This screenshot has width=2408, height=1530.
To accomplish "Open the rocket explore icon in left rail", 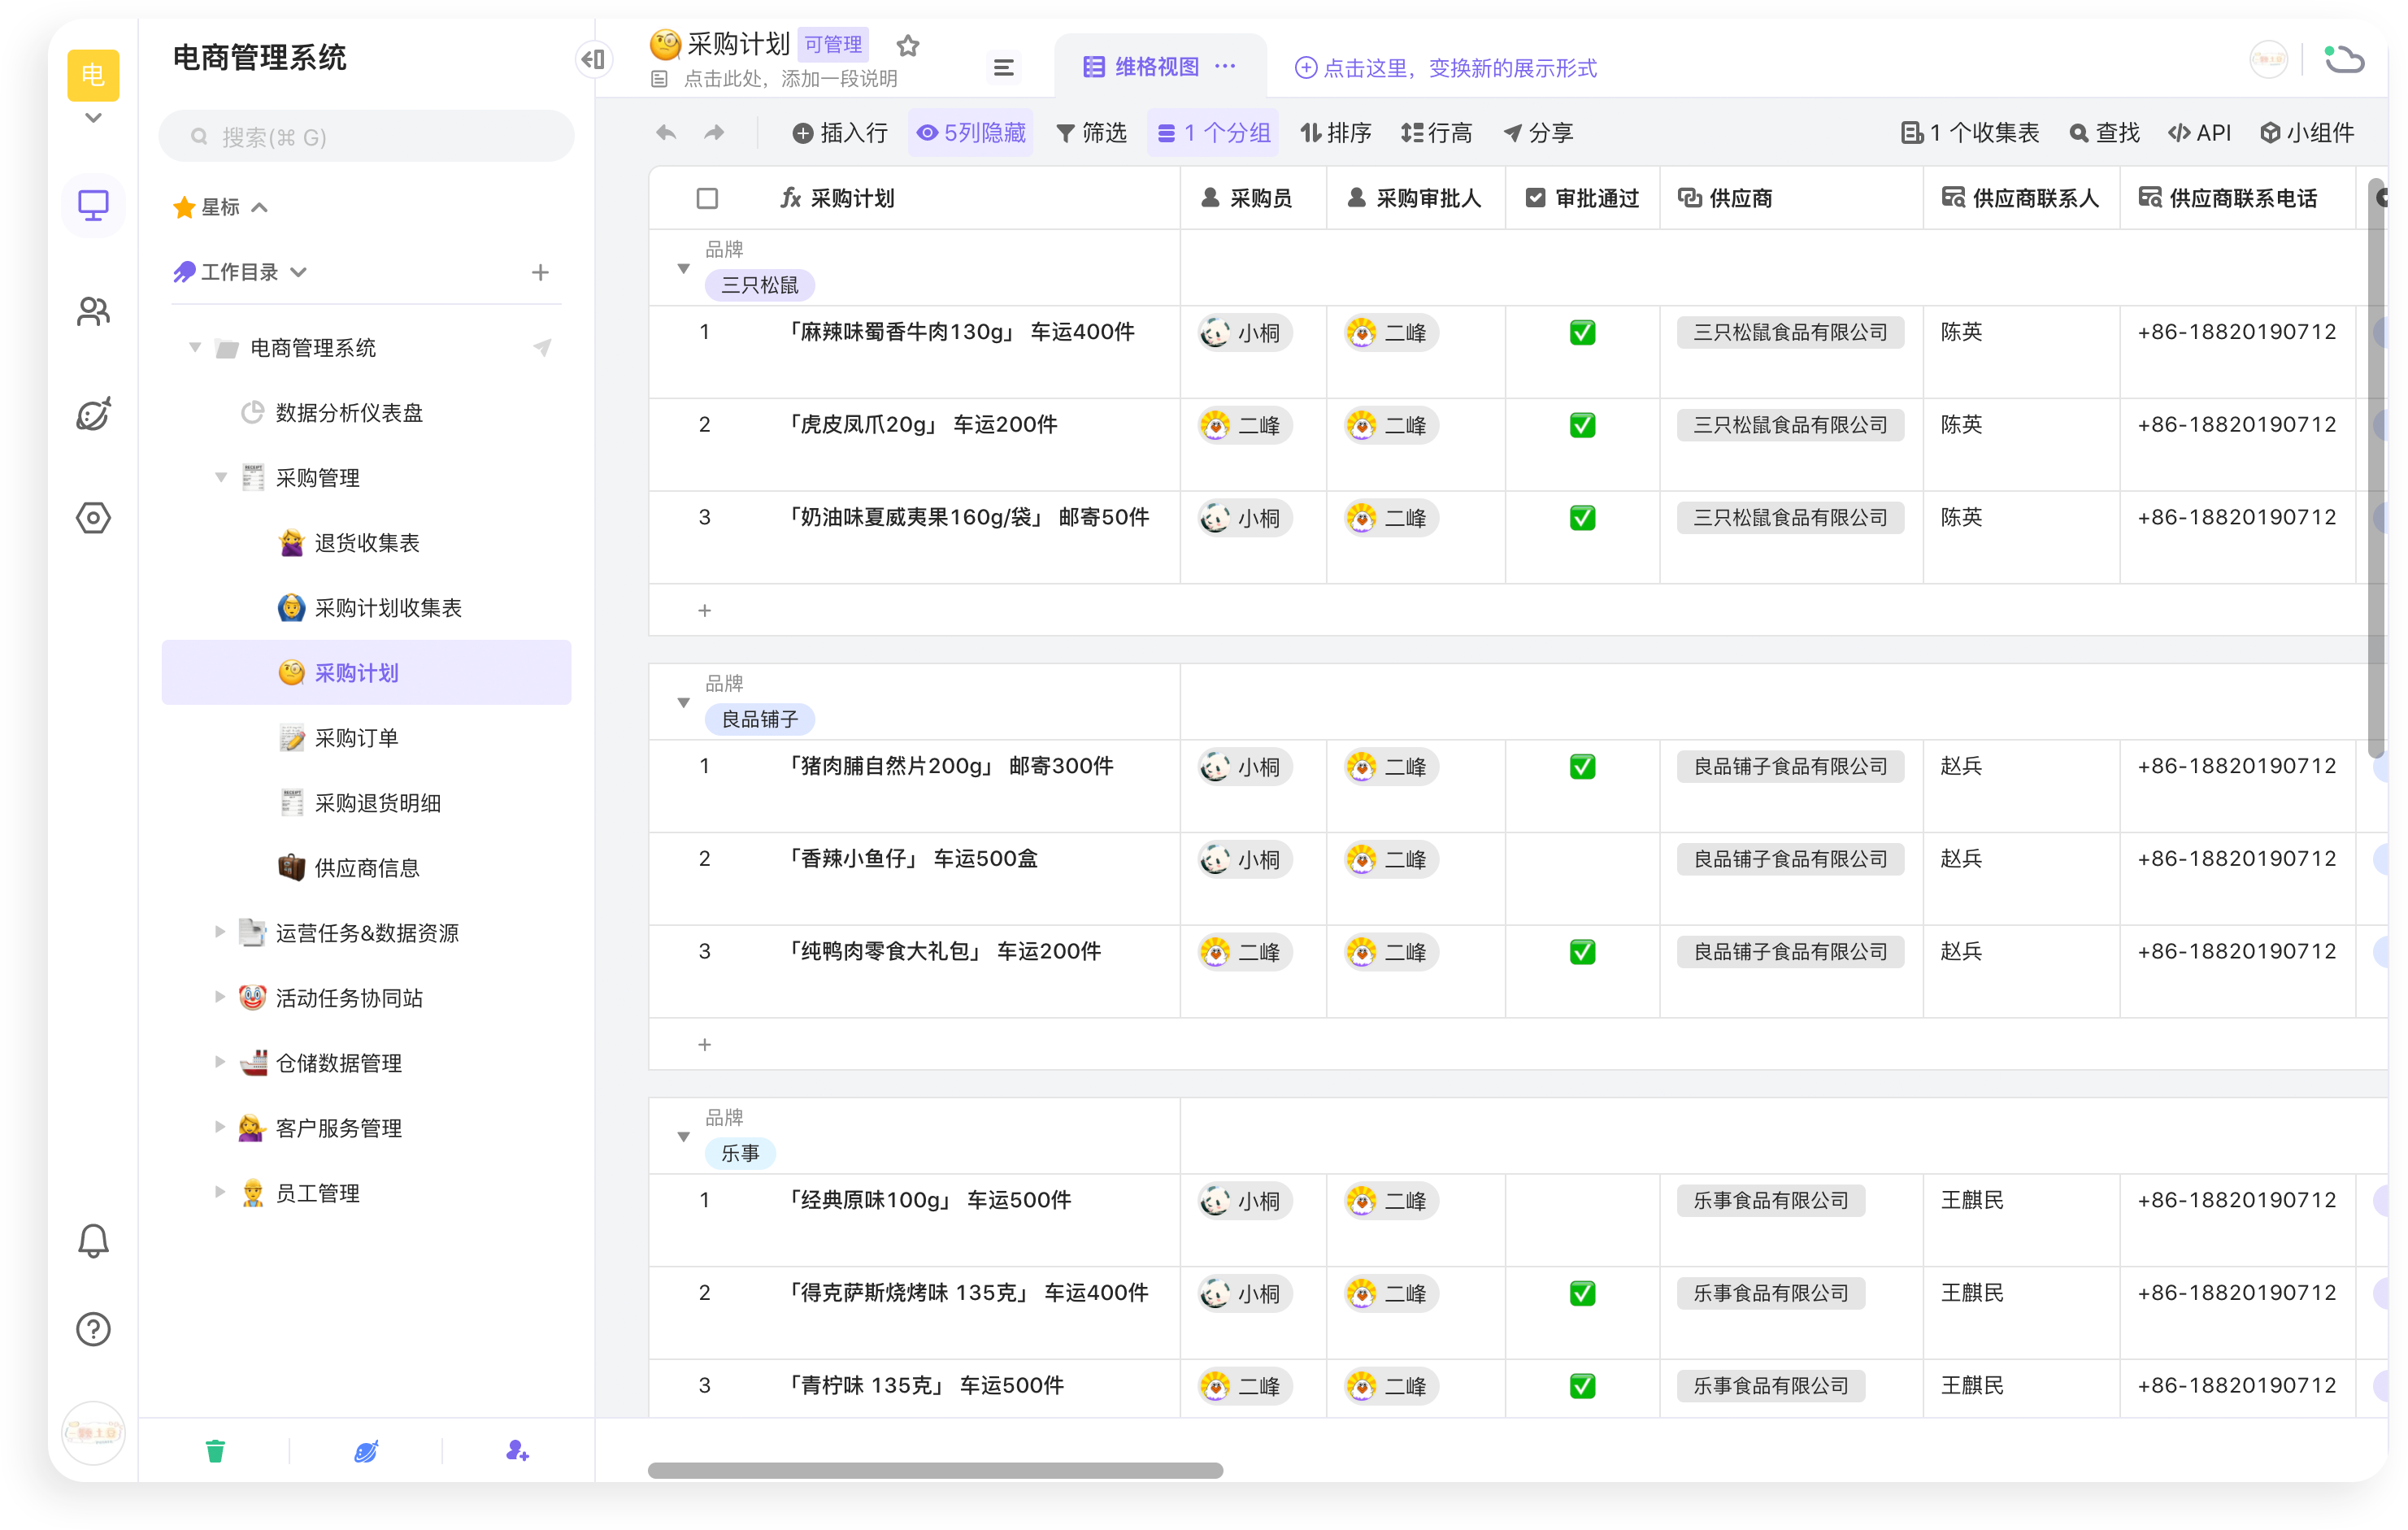I will [x=93, y=414].
